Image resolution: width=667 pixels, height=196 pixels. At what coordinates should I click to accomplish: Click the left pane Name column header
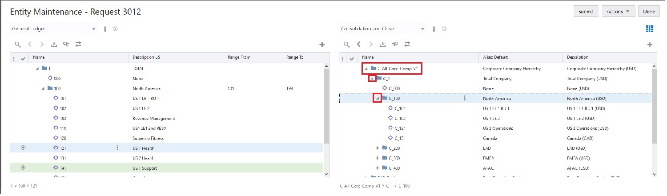click(x=79, y=57)
